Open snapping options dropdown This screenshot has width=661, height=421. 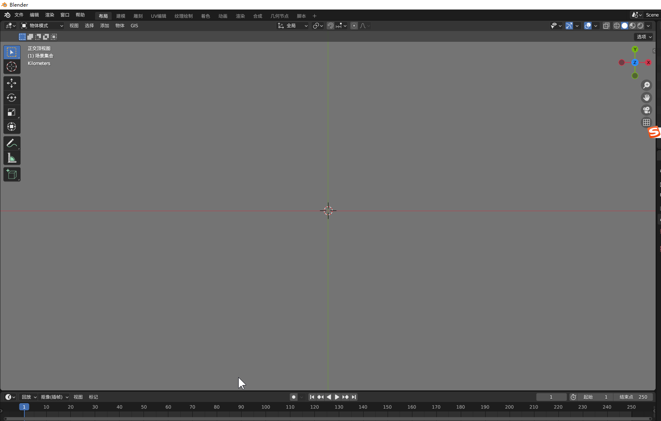pyautogui.click(x=341, y=26)
